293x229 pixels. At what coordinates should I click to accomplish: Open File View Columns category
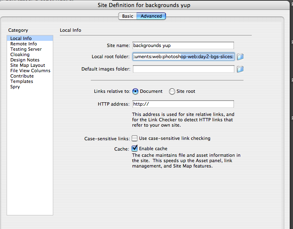(x=30, y=71)
